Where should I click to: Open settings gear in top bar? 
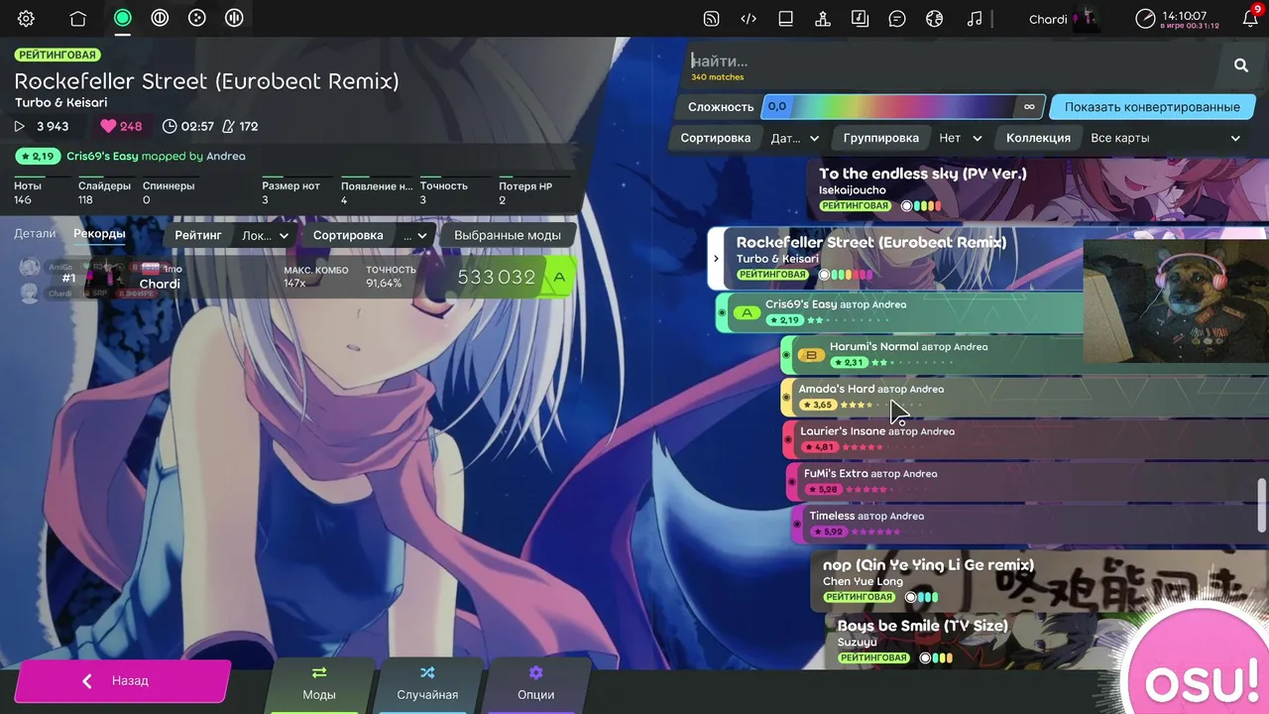[26, 18]
